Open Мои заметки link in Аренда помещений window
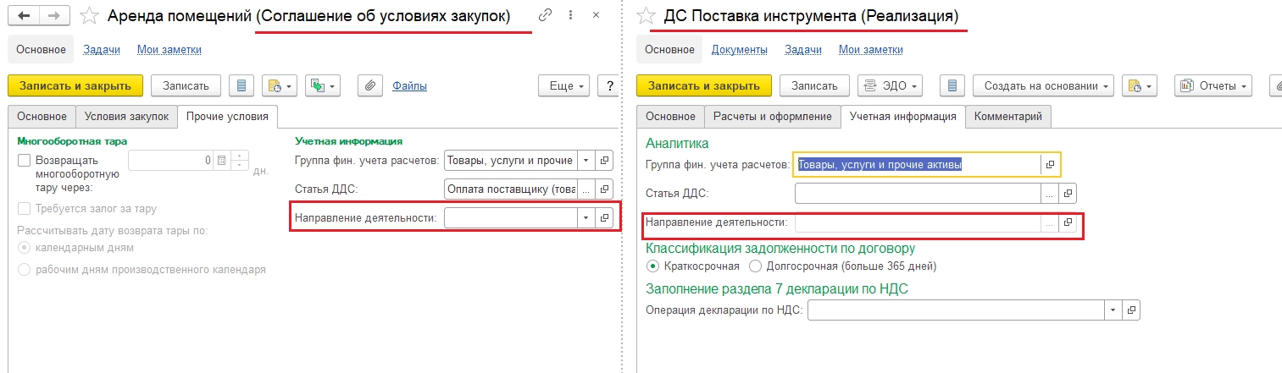The image size is (1282, 373). (x=169, y=49)
